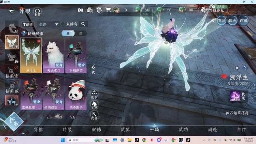
Task: Switch to the 武器 bottom tab
Action: point(125,130)
